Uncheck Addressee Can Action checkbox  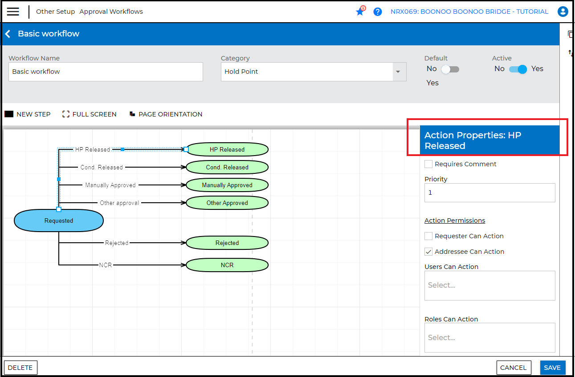tap(428, 252)
